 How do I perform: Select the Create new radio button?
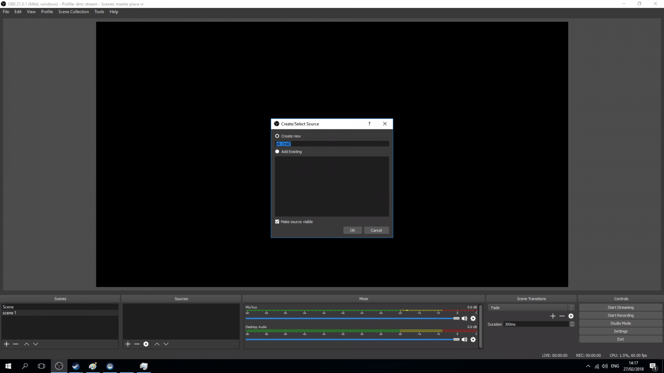277,136
